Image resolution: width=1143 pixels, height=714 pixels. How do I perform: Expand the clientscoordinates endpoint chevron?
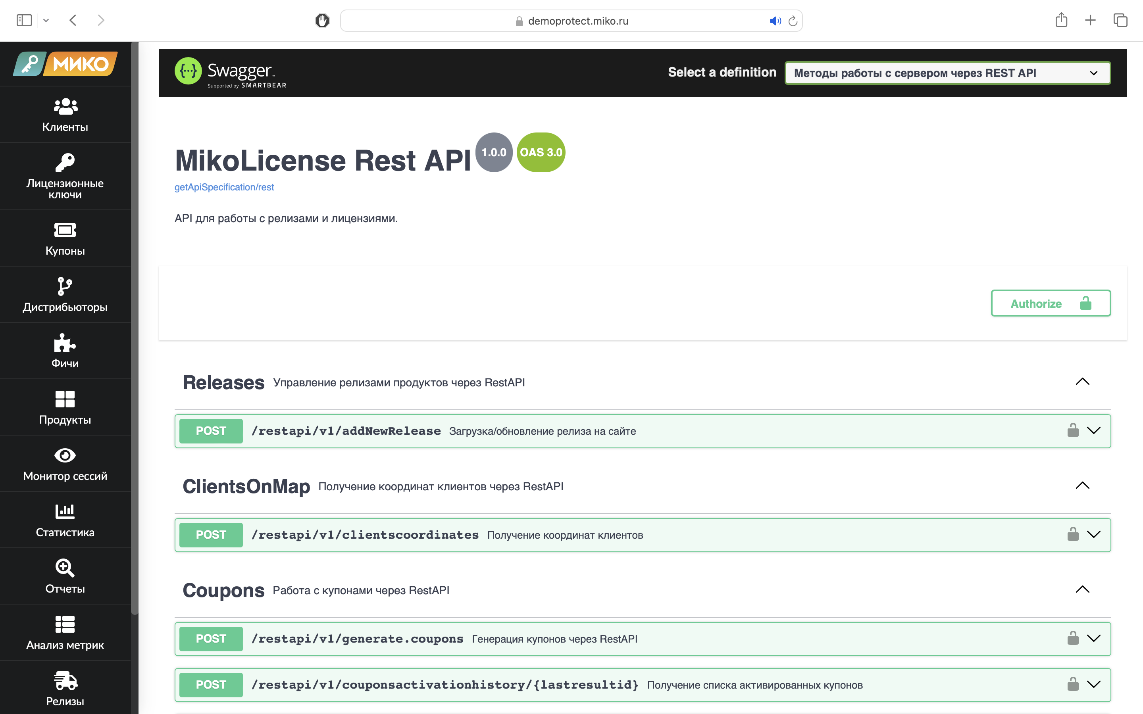pyautogui.click(x=1094, y=534)
